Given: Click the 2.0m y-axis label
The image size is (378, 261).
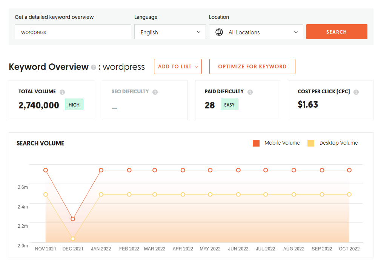Looking at the screenshot, I should click(x=23, y=246).
